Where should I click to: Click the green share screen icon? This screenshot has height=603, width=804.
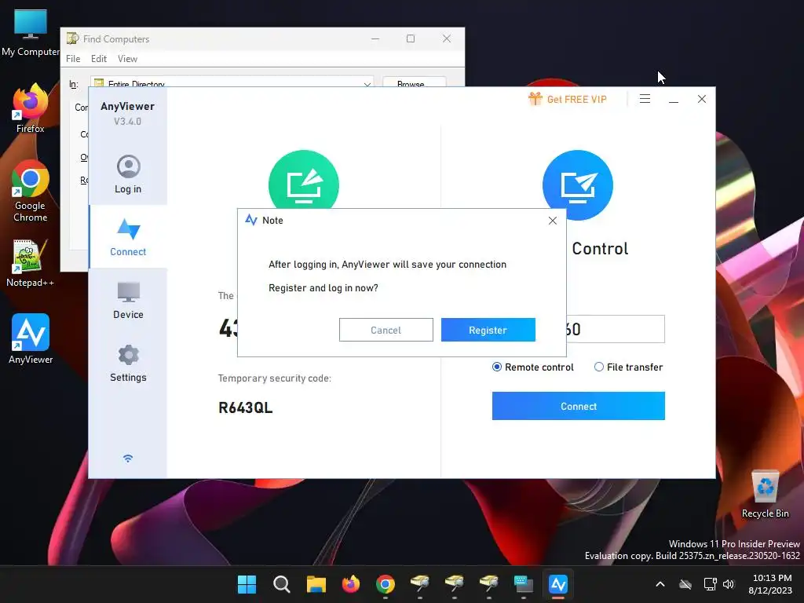click(x=304, y=179)
